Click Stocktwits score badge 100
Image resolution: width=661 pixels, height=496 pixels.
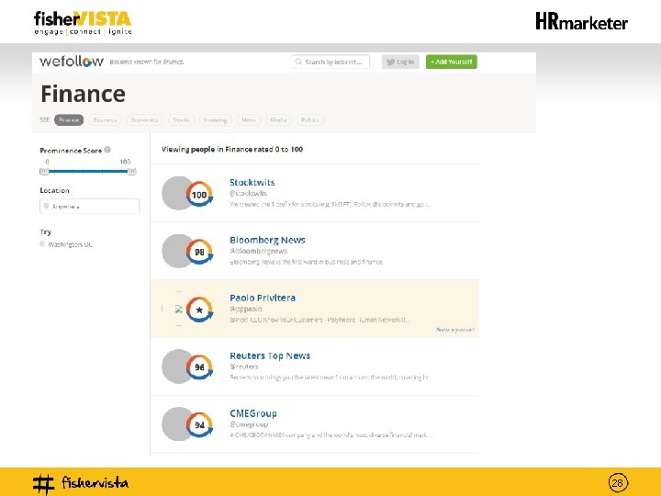coord(199,195)
